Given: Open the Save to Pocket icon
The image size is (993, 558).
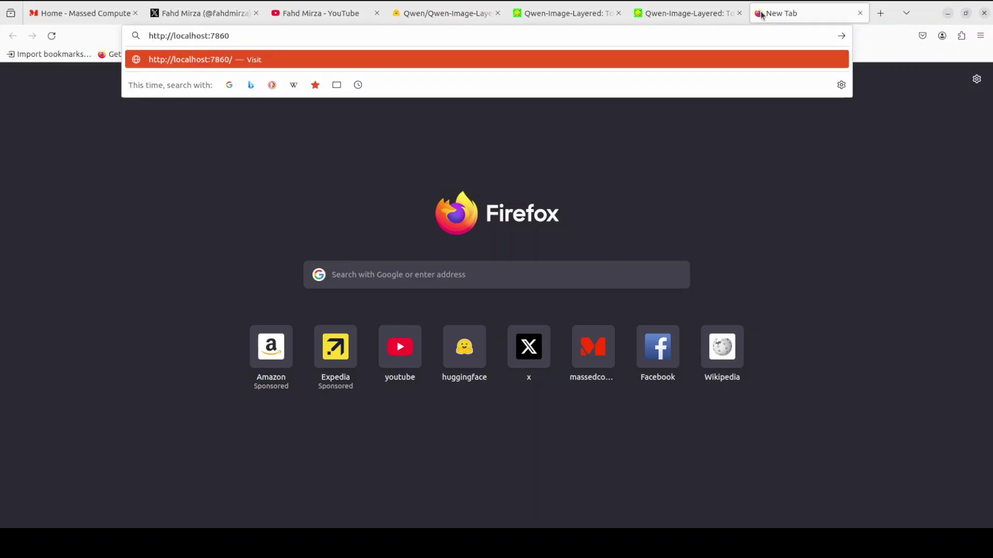Looking at the screenshot, I should (x=923, y=36).
